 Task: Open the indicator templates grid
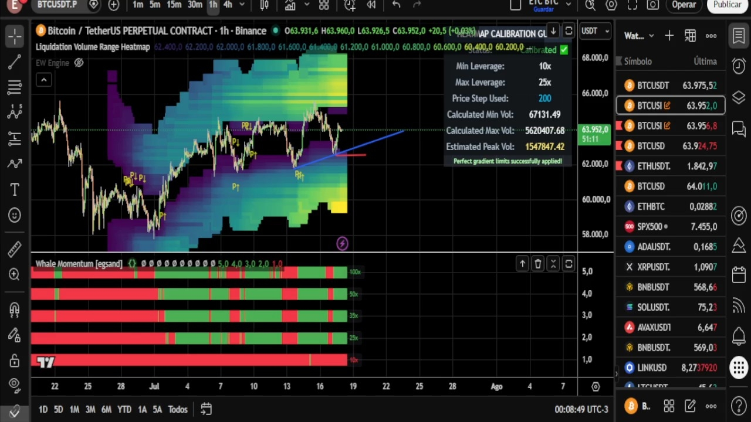pos(324,5)
